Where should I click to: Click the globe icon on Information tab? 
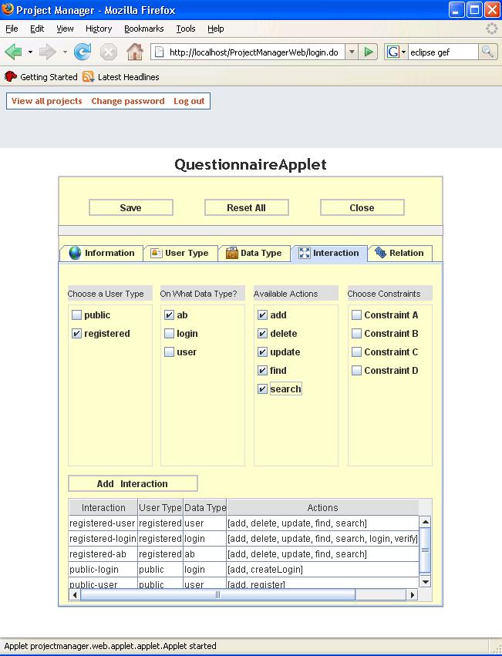click(75, 253)
